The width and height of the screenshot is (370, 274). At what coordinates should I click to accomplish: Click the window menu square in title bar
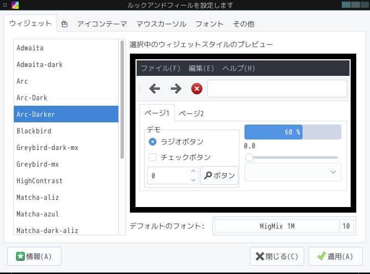pyautogui.click(x=5, y=5)
